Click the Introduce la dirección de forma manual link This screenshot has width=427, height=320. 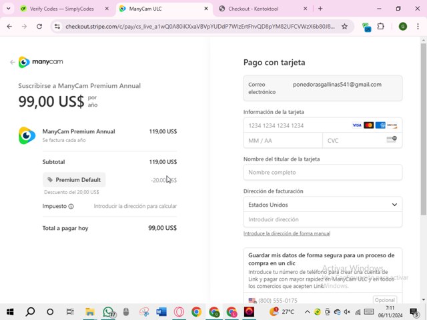tap(287, 233)
